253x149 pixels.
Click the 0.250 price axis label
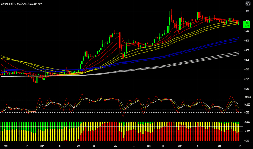247,89
